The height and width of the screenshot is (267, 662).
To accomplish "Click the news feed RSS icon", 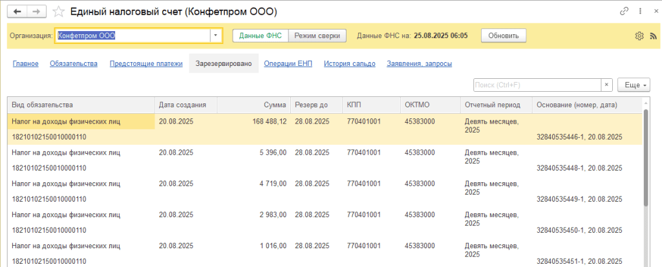I will click(652, 36).
